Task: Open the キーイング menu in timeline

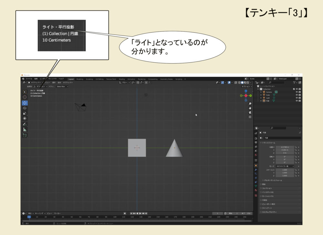Action: point(40,213)
